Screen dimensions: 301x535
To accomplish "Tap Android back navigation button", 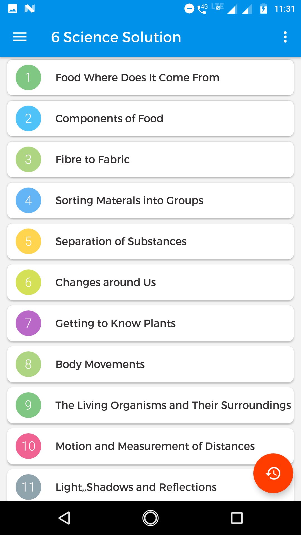I will click(64, 518).
